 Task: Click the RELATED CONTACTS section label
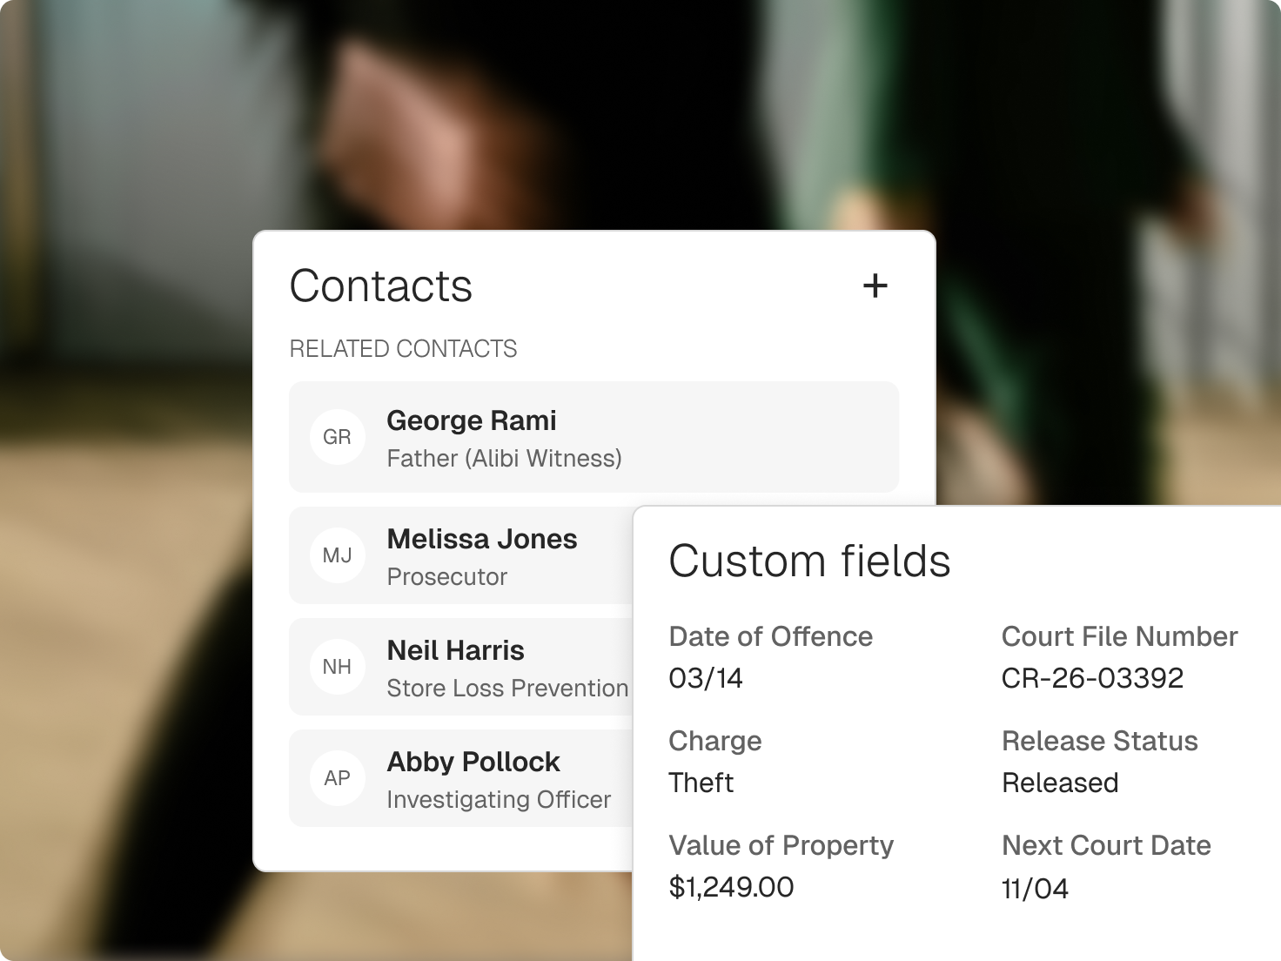pyautogui.click(x=403, y=349)
